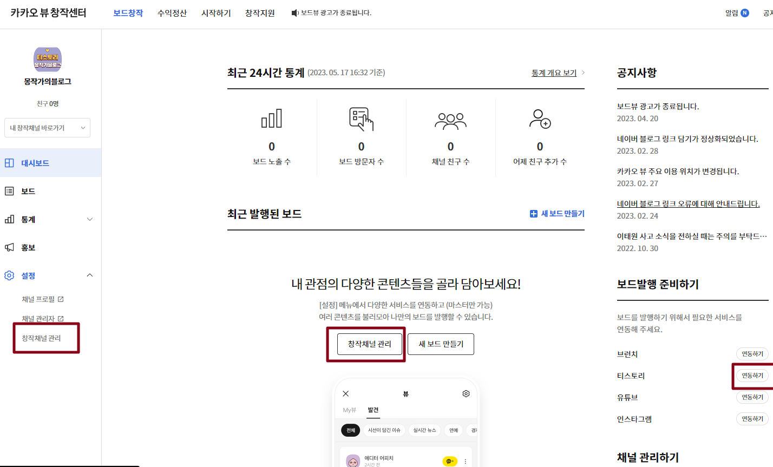Click 연동하기 button for 브런치
The width and height of the screenshot is (773, 467).
pos(752,354)
